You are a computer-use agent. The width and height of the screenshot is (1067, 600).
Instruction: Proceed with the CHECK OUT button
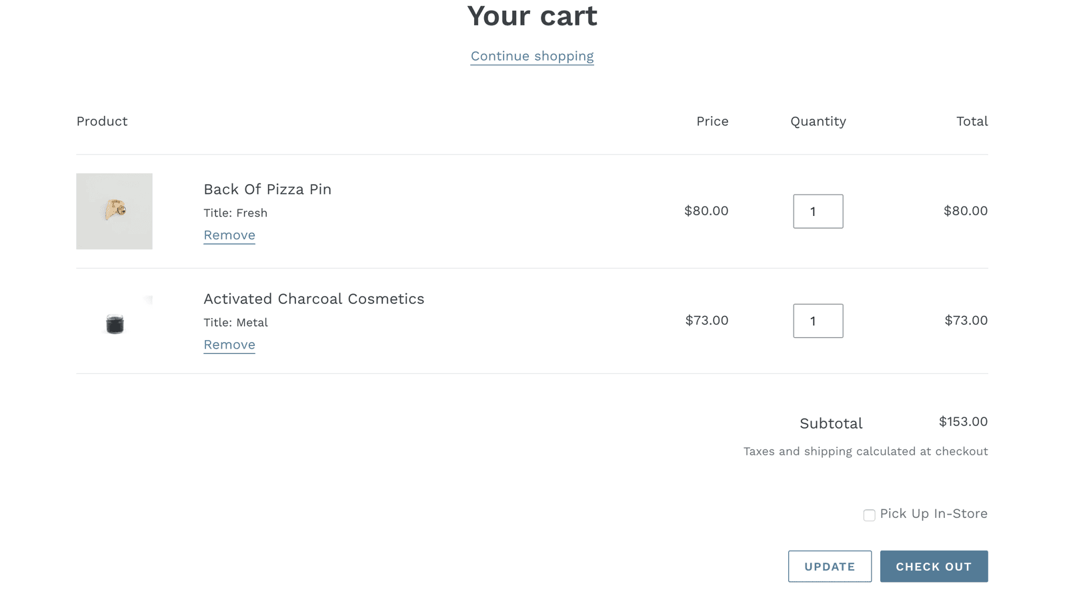(x=934, y=567)
